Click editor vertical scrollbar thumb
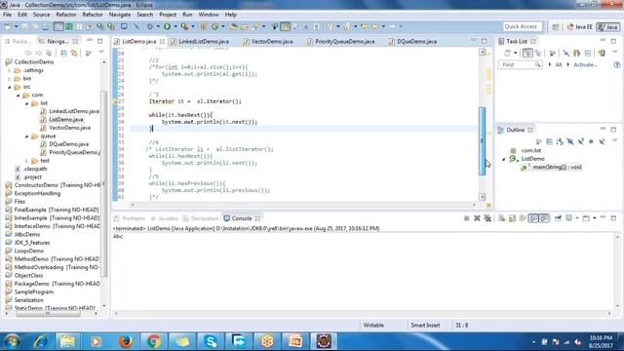The width and height of the screenshot is (624, 351). click(x=482, y=140)
